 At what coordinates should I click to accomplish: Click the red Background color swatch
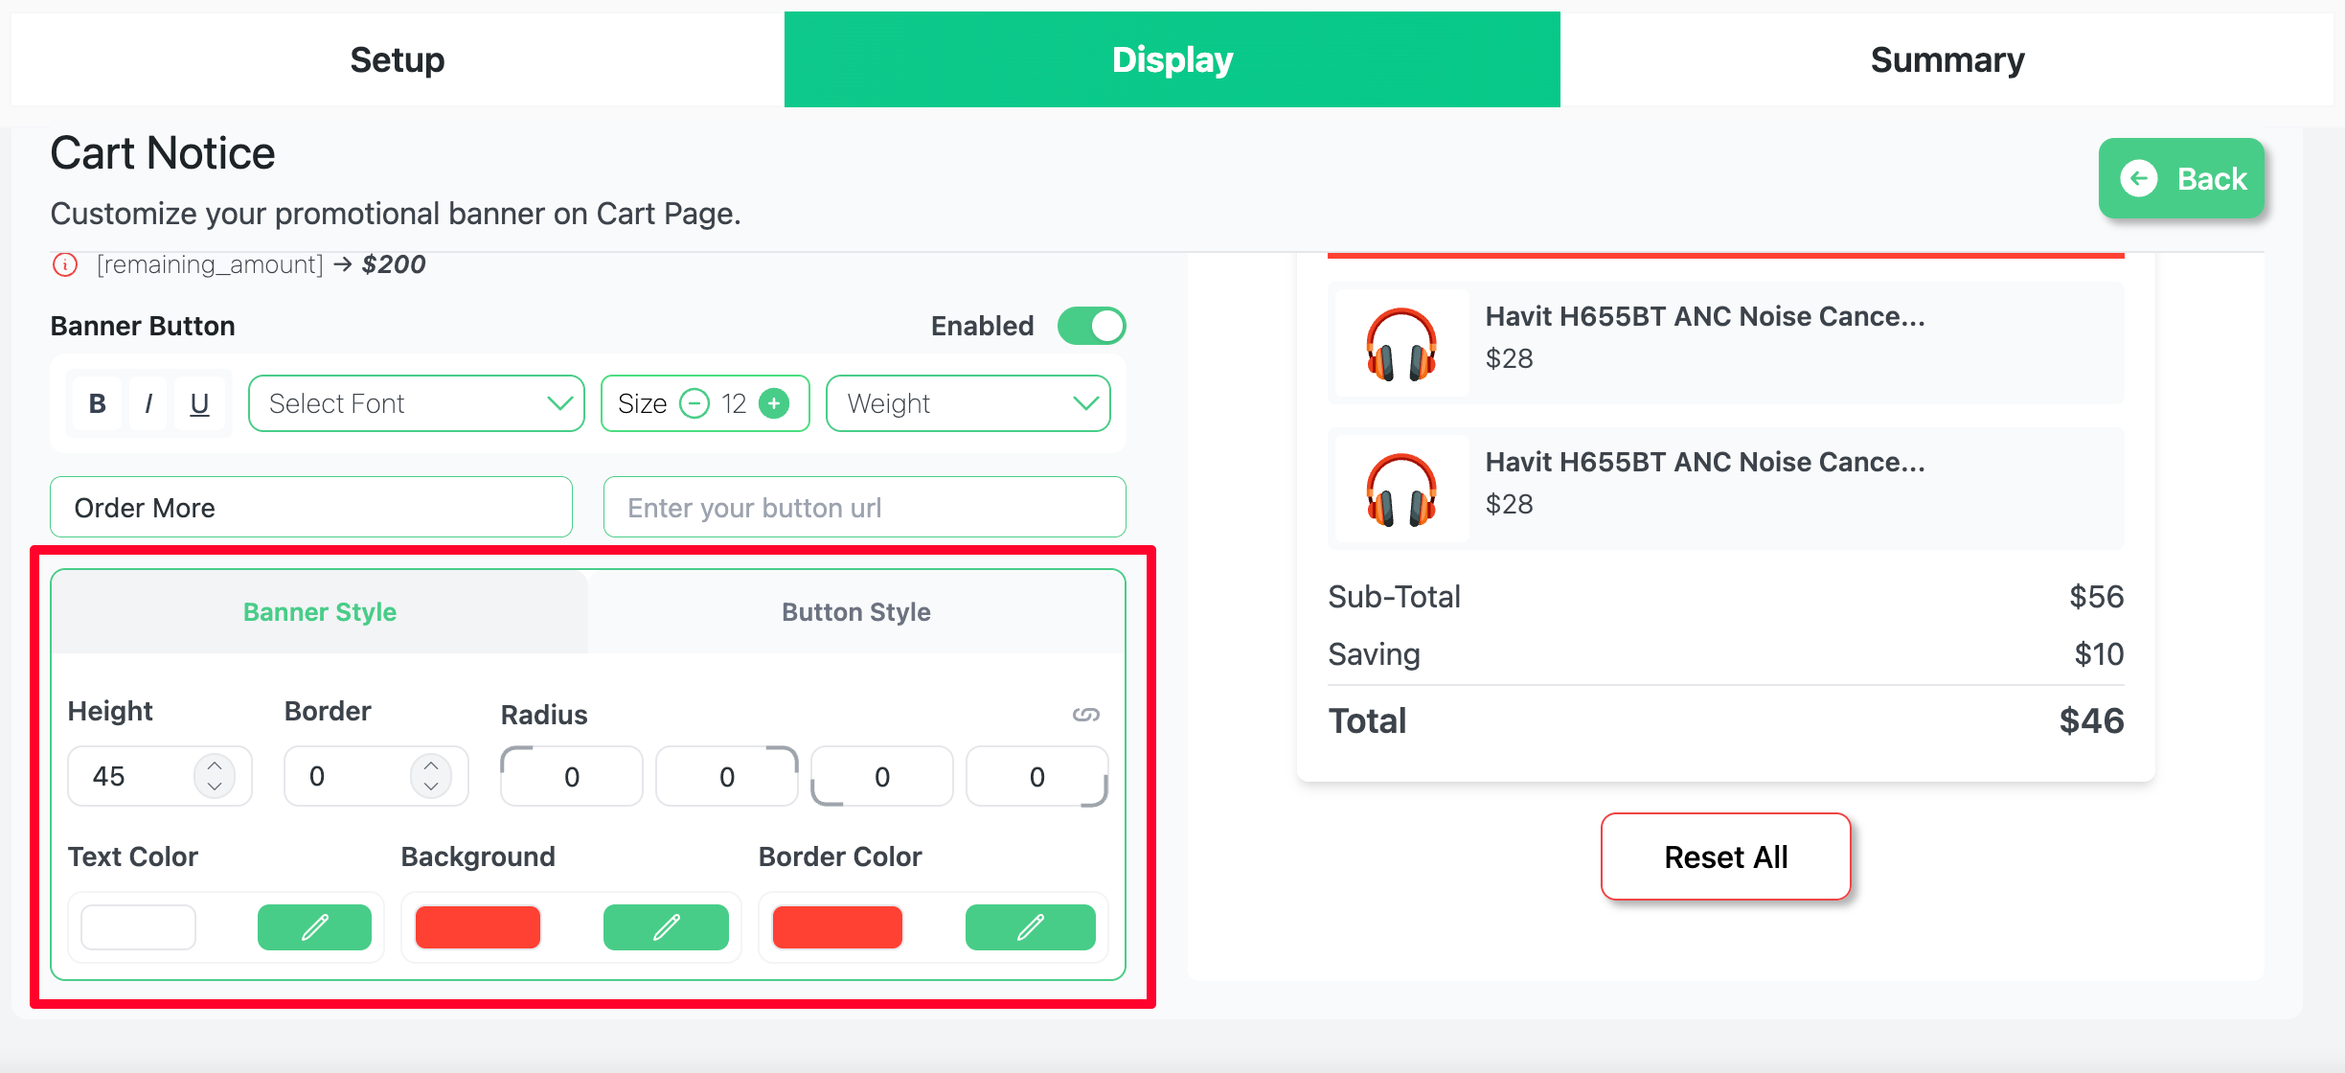[477, 926]
